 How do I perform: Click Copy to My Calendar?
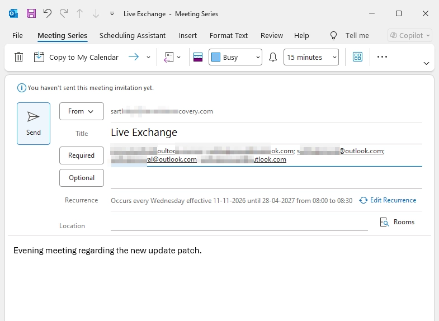click(x=76, y=57)
